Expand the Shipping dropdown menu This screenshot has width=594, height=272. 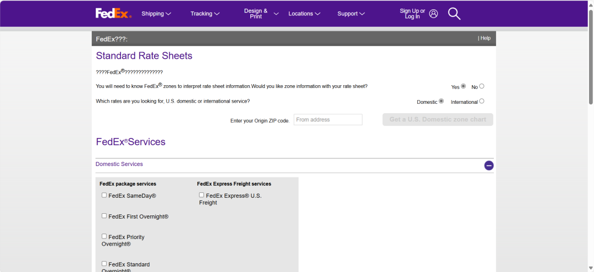coord(156,14)
